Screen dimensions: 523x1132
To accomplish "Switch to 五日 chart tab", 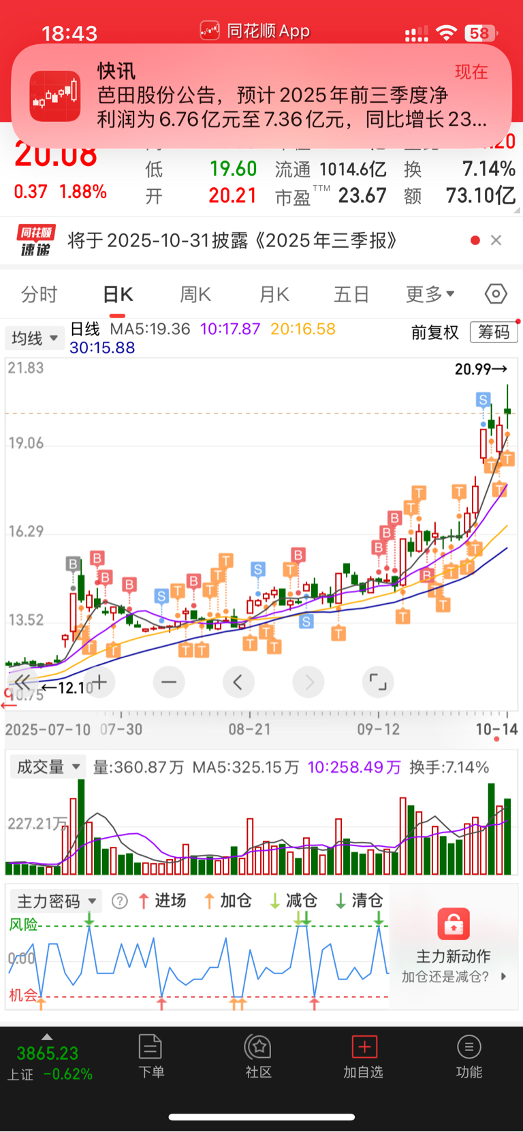I will [x=351, y=295].
